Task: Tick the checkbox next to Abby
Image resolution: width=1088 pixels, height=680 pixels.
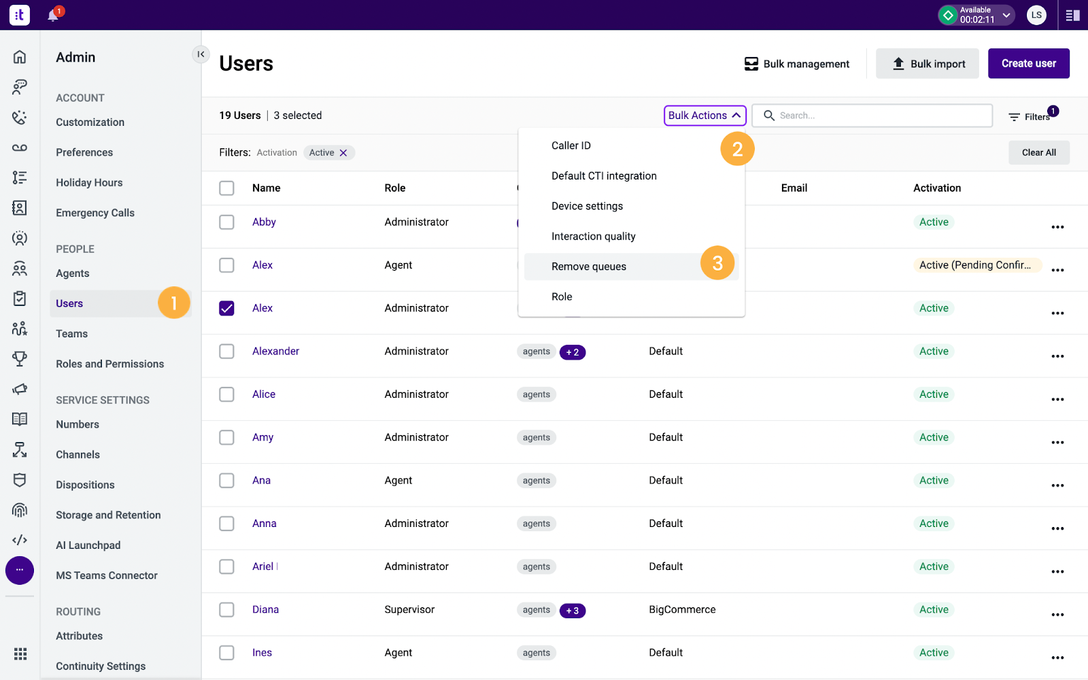Action: (226, 222)
